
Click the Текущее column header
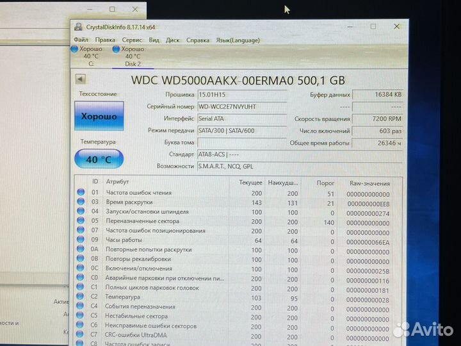250,183
